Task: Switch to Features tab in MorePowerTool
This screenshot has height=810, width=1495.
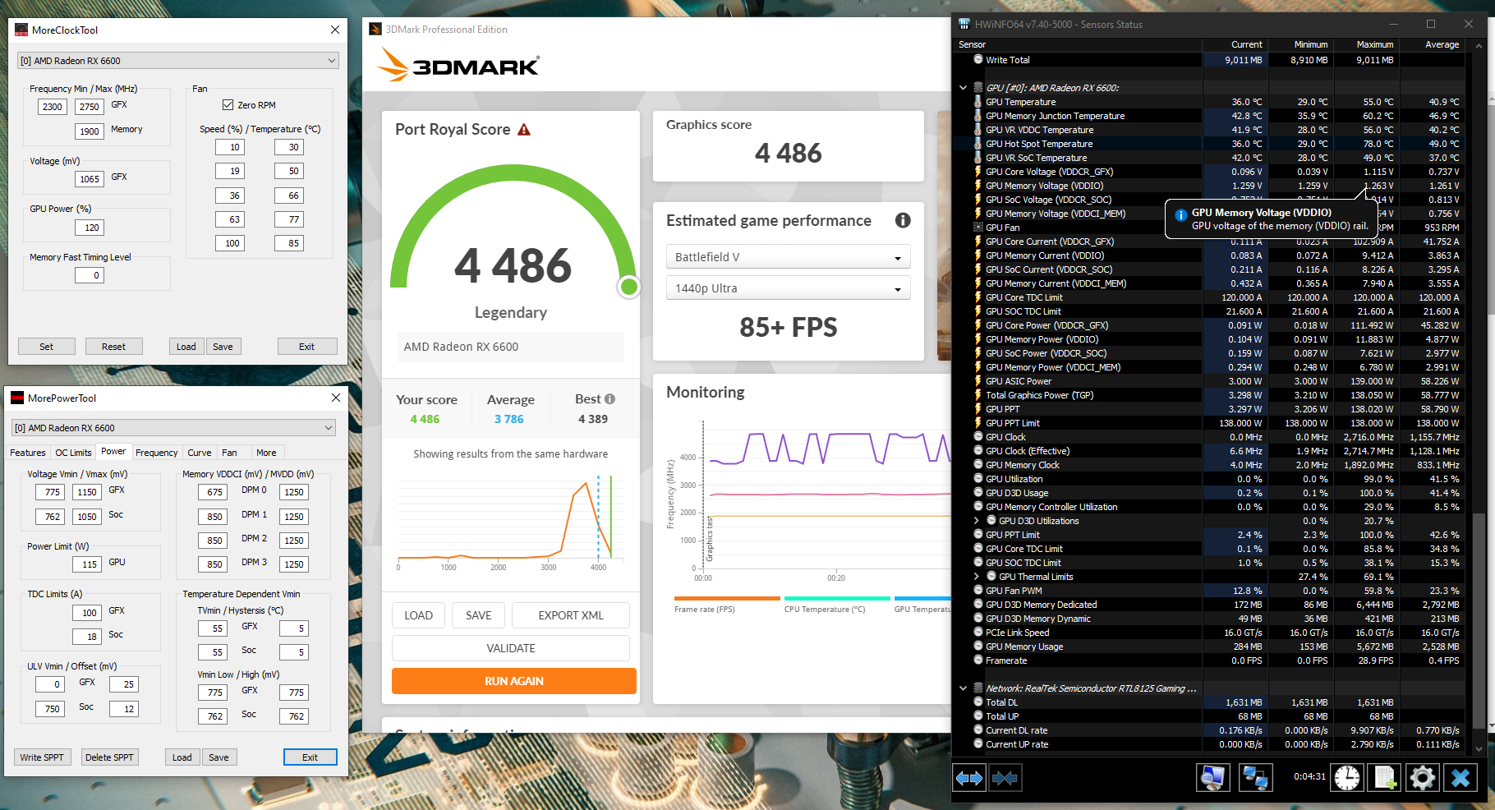Action: (28, 453)
